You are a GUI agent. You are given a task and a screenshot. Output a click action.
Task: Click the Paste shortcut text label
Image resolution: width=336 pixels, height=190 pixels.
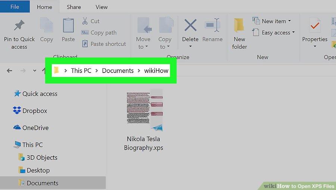coord(108,44)
